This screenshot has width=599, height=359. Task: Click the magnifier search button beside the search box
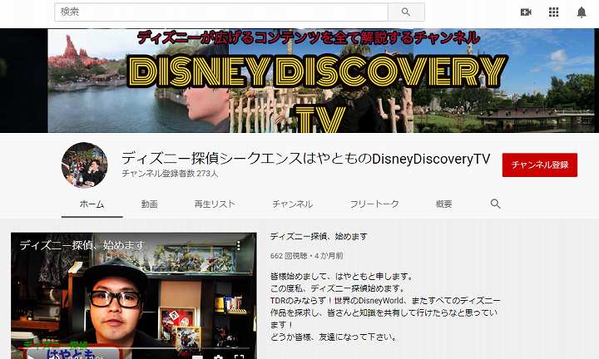[406, 12]
